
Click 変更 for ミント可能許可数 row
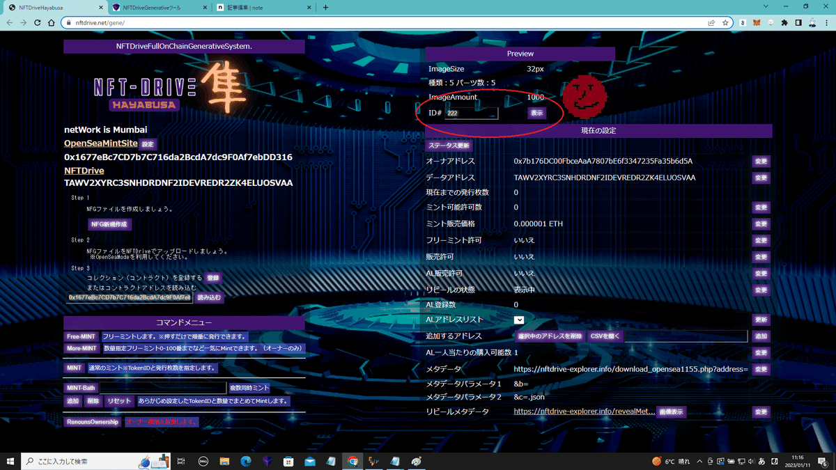point(761,207)
